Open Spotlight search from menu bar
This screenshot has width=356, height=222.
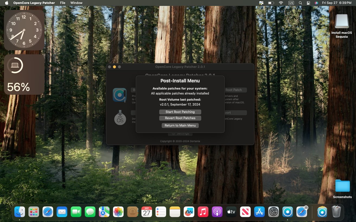click(x=300, y=3)
